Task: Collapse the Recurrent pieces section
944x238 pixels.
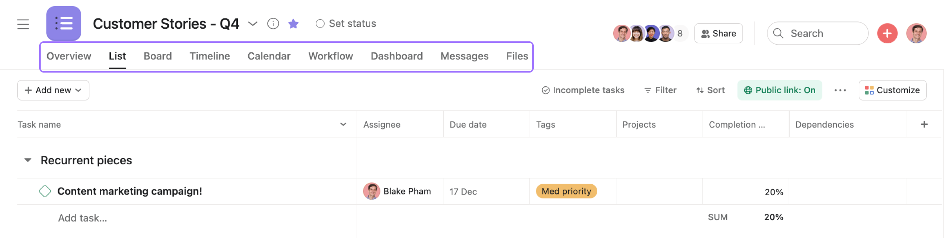Action: pyautogui.click(x=28, y=160)
